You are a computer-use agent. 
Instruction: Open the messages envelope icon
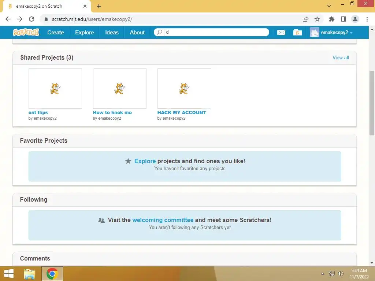click(x=281, y=33)
